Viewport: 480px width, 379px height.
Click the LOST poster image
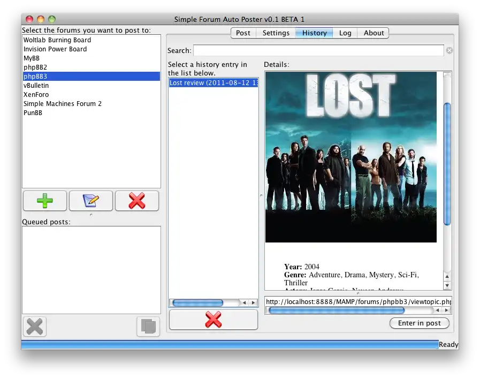(x=351, y=157)
